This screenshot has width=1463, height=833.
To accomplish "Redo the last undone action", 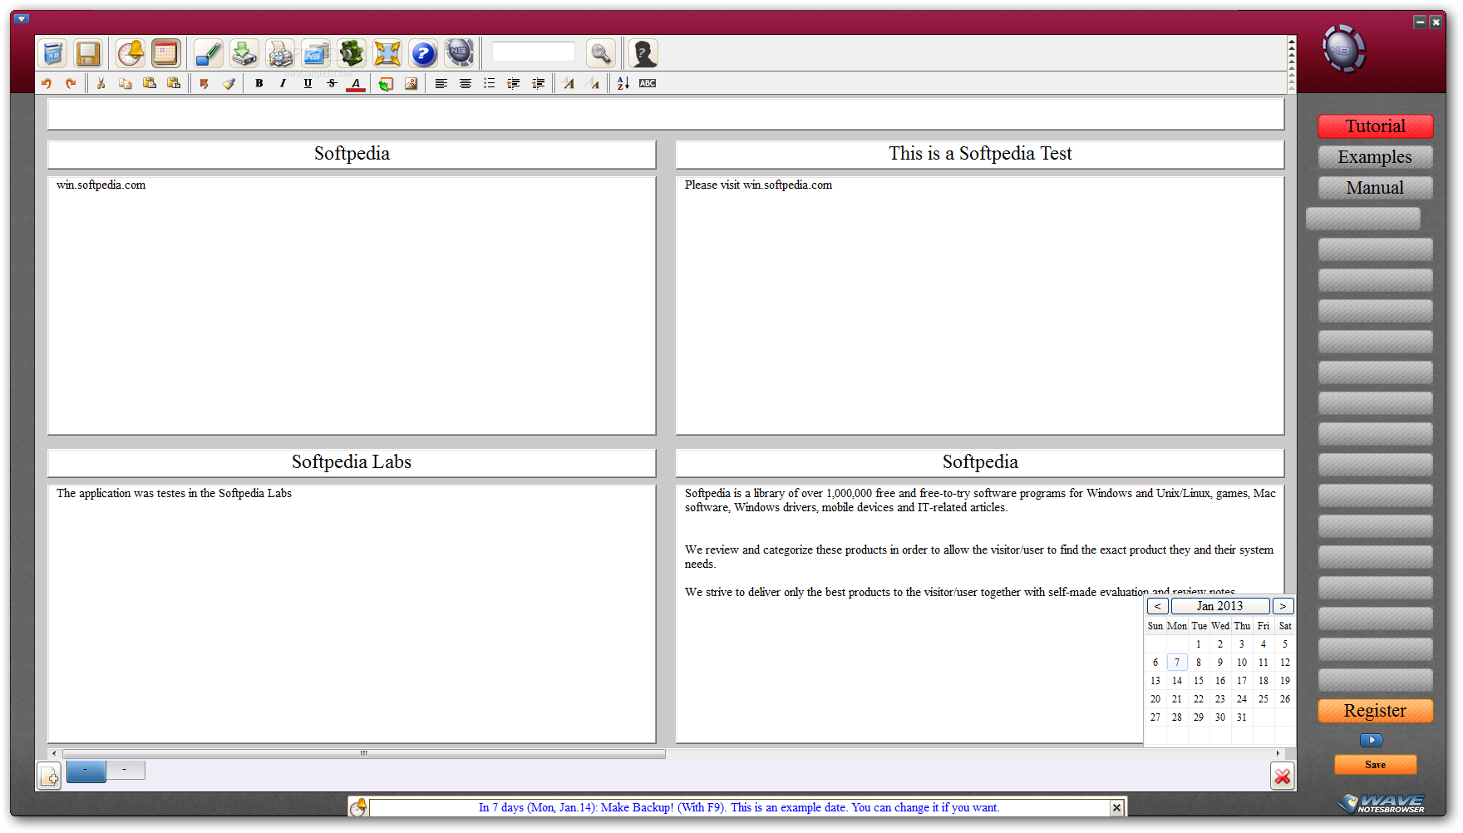I will point(71,83).
